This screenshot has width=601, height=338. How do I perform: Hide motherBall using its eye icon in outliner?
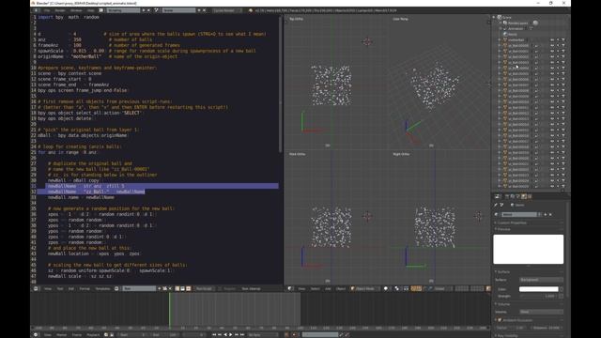tap(552, 39)
